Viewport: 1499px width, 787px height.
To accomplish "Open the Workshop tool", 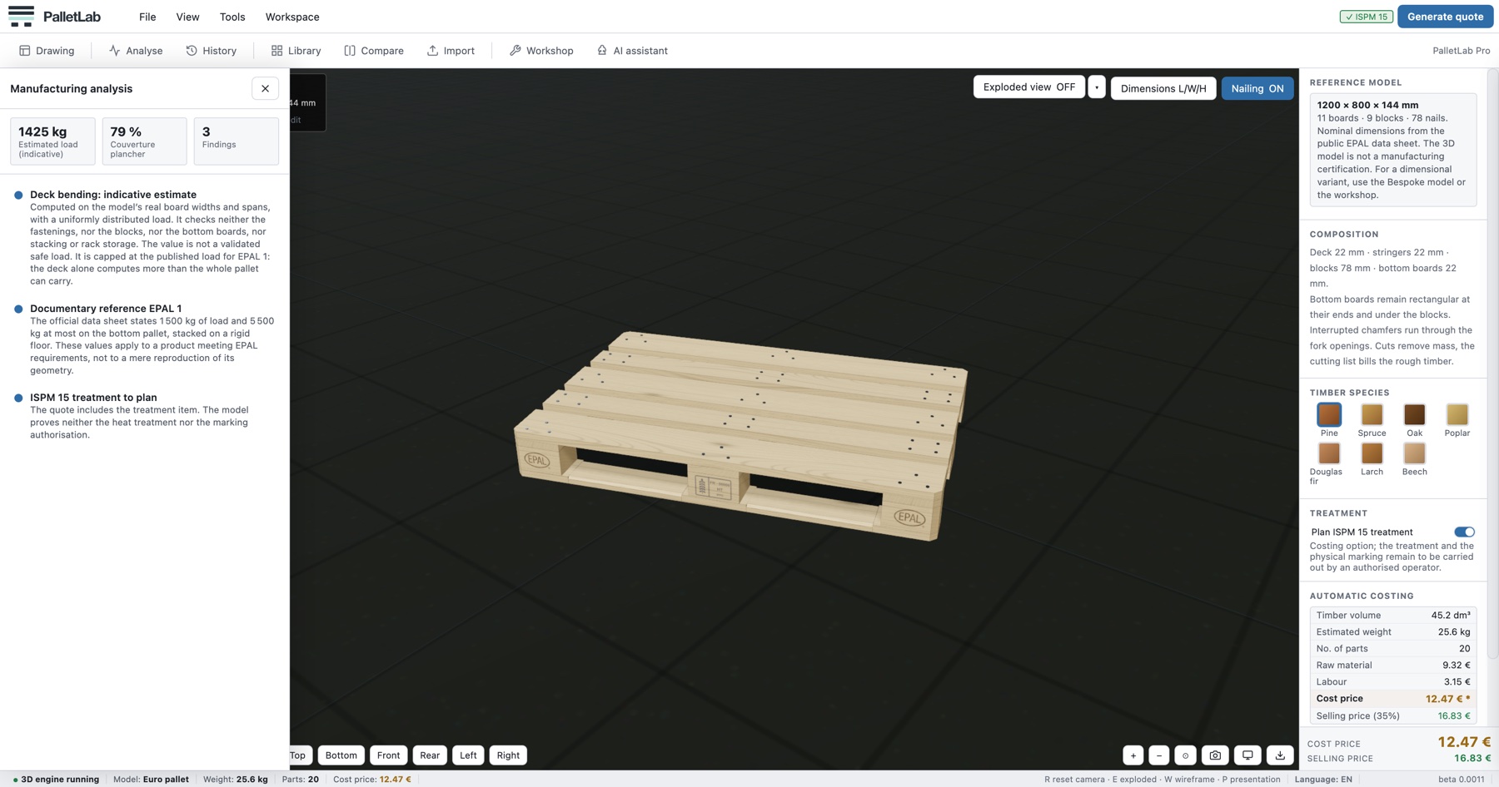I will click(541, 51).
